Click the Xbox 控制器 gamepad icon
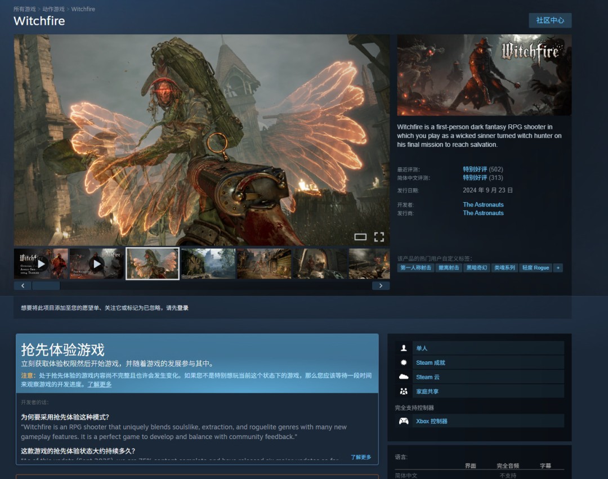Screen dimensions: 608x479 404,421
